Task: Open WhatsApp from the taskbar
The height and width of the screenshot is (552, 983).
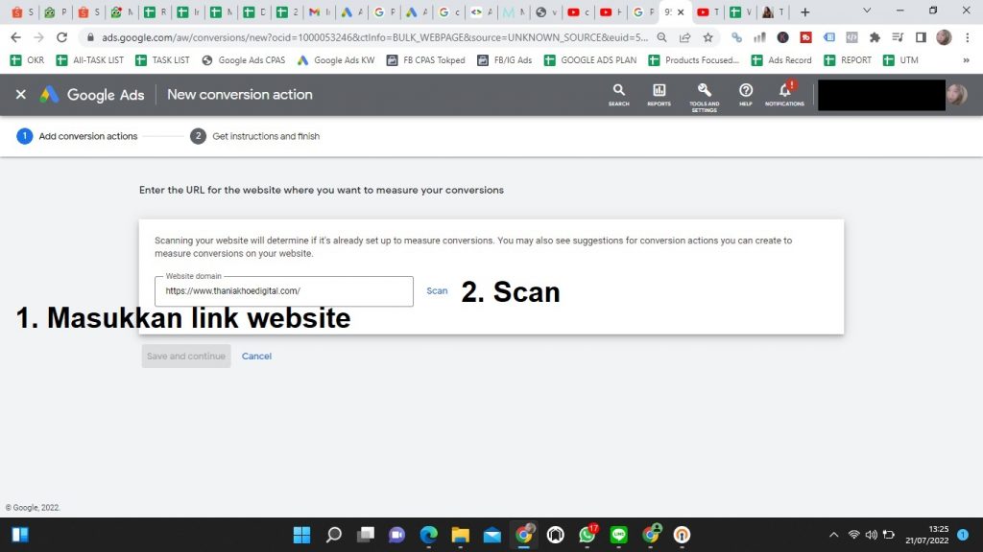Action: click(587, 535)
